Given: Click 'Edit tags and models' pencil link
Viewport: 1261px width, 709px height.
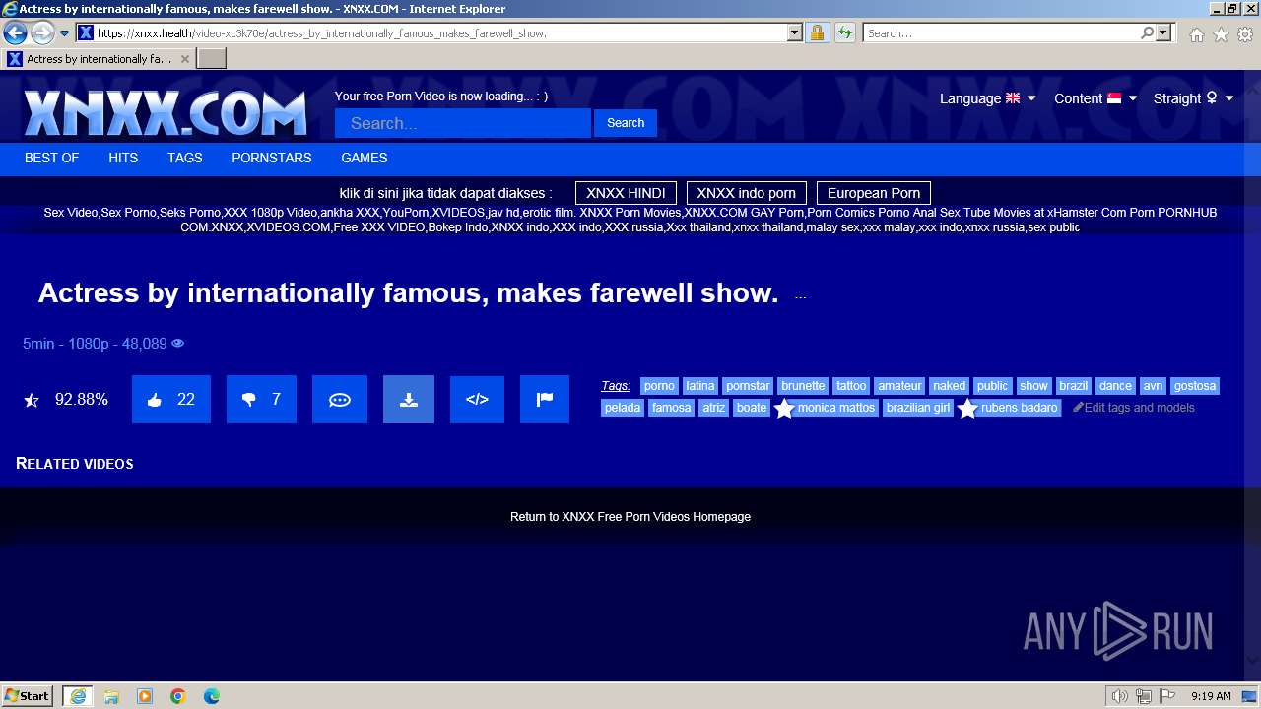Looking at the screenshot, I should 1134,408.
